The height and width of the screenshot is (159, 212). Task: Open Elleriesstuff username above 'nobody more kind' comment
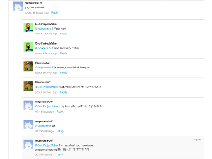point(43,63)
